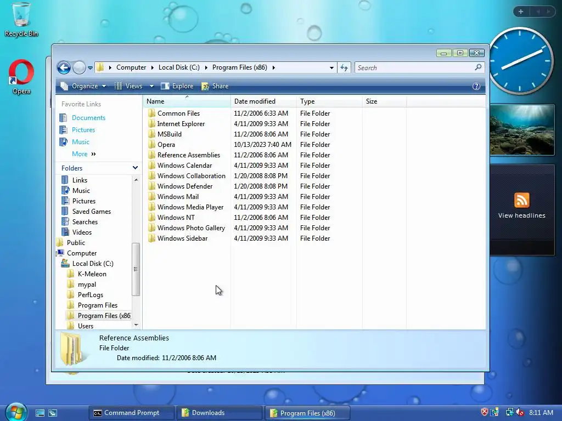
Task: Select Links in folder tree
Action: click(80, 180)
